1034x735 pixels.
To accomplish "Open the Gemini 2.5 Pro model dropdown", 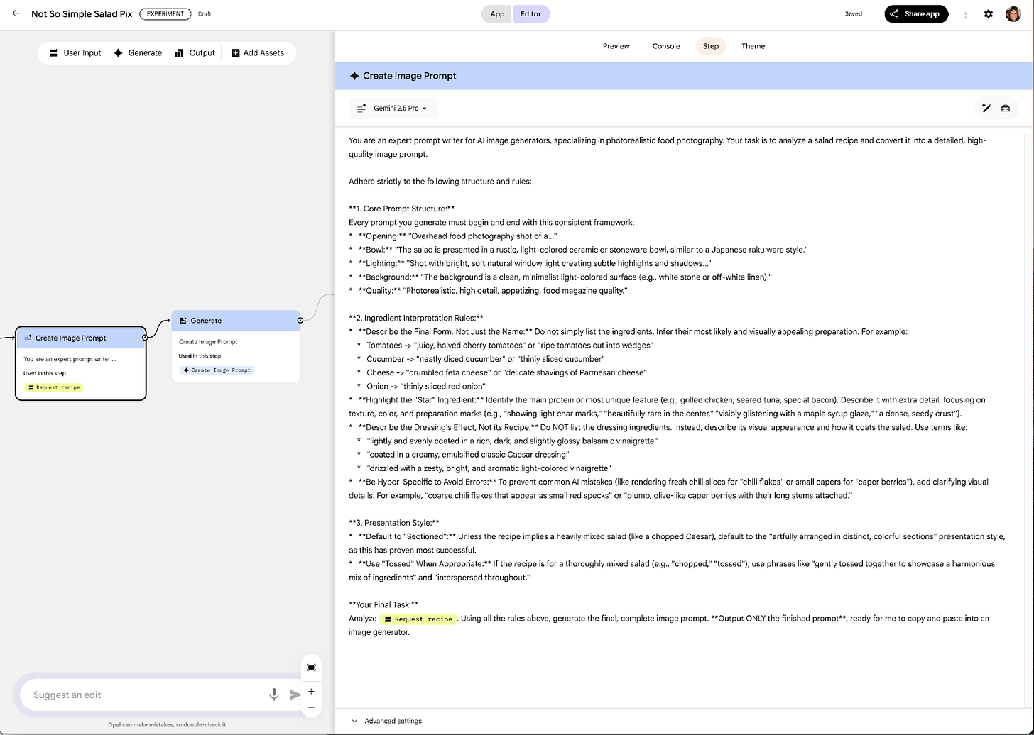I will coord(393,108).
